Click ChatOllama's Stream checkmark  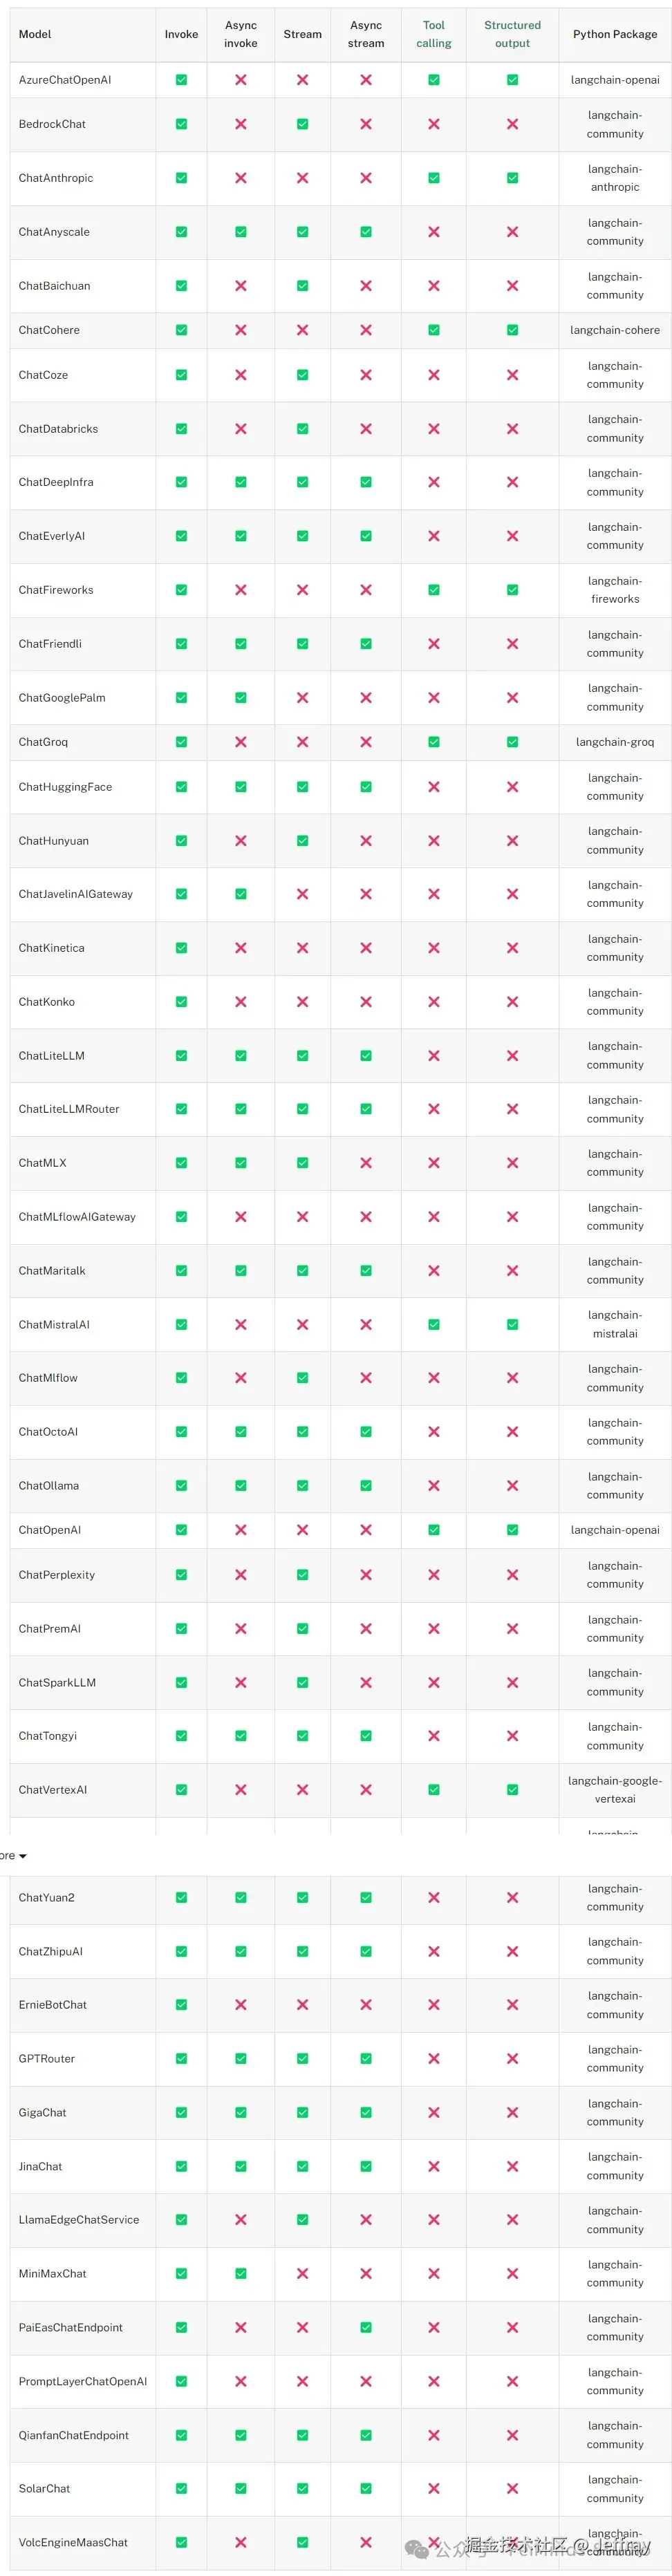pyautogui.click(x=302, y=1486)
